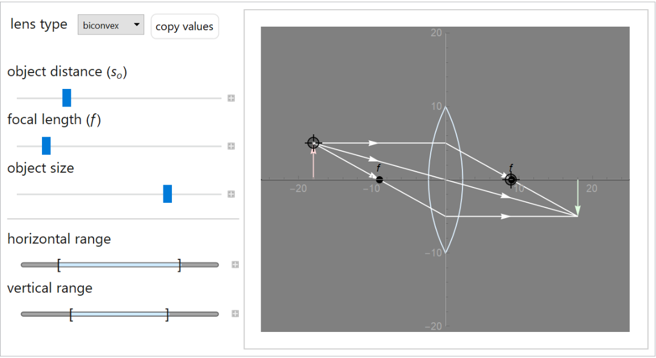Click the biconvex lens outline at center
656x358 pixels.
430,180
